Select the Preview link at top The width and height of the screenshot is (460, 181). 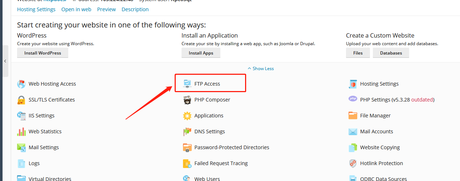(x=106, y=9)
